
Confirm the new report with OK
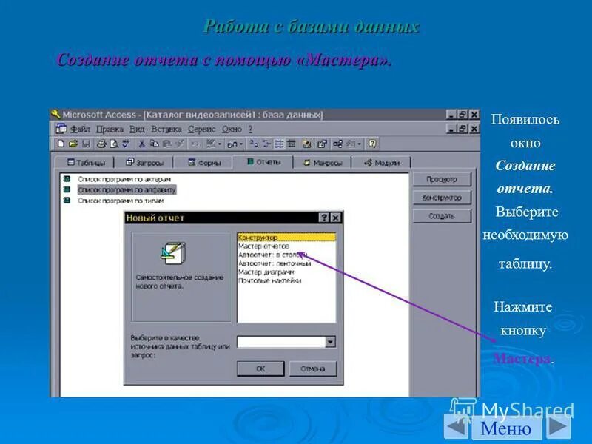point(260,369)
